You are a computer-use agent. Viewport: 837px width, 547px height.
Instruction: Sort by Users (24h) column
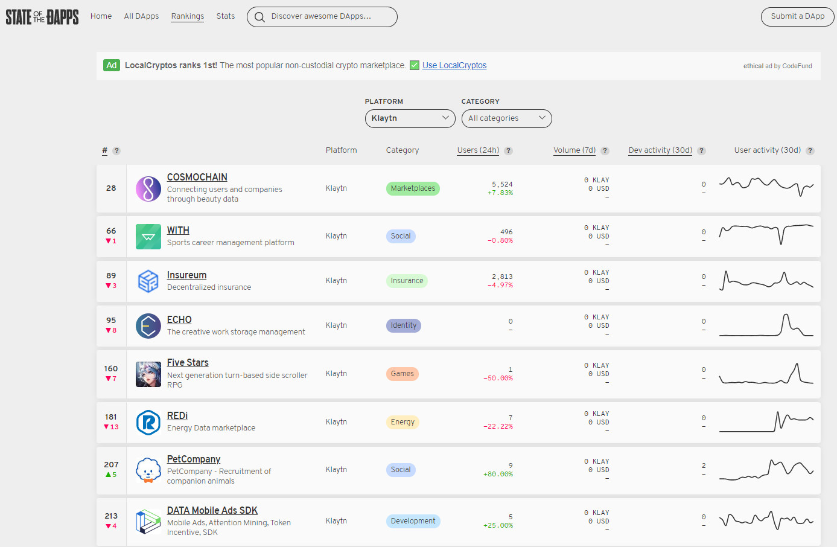(478, 150)
